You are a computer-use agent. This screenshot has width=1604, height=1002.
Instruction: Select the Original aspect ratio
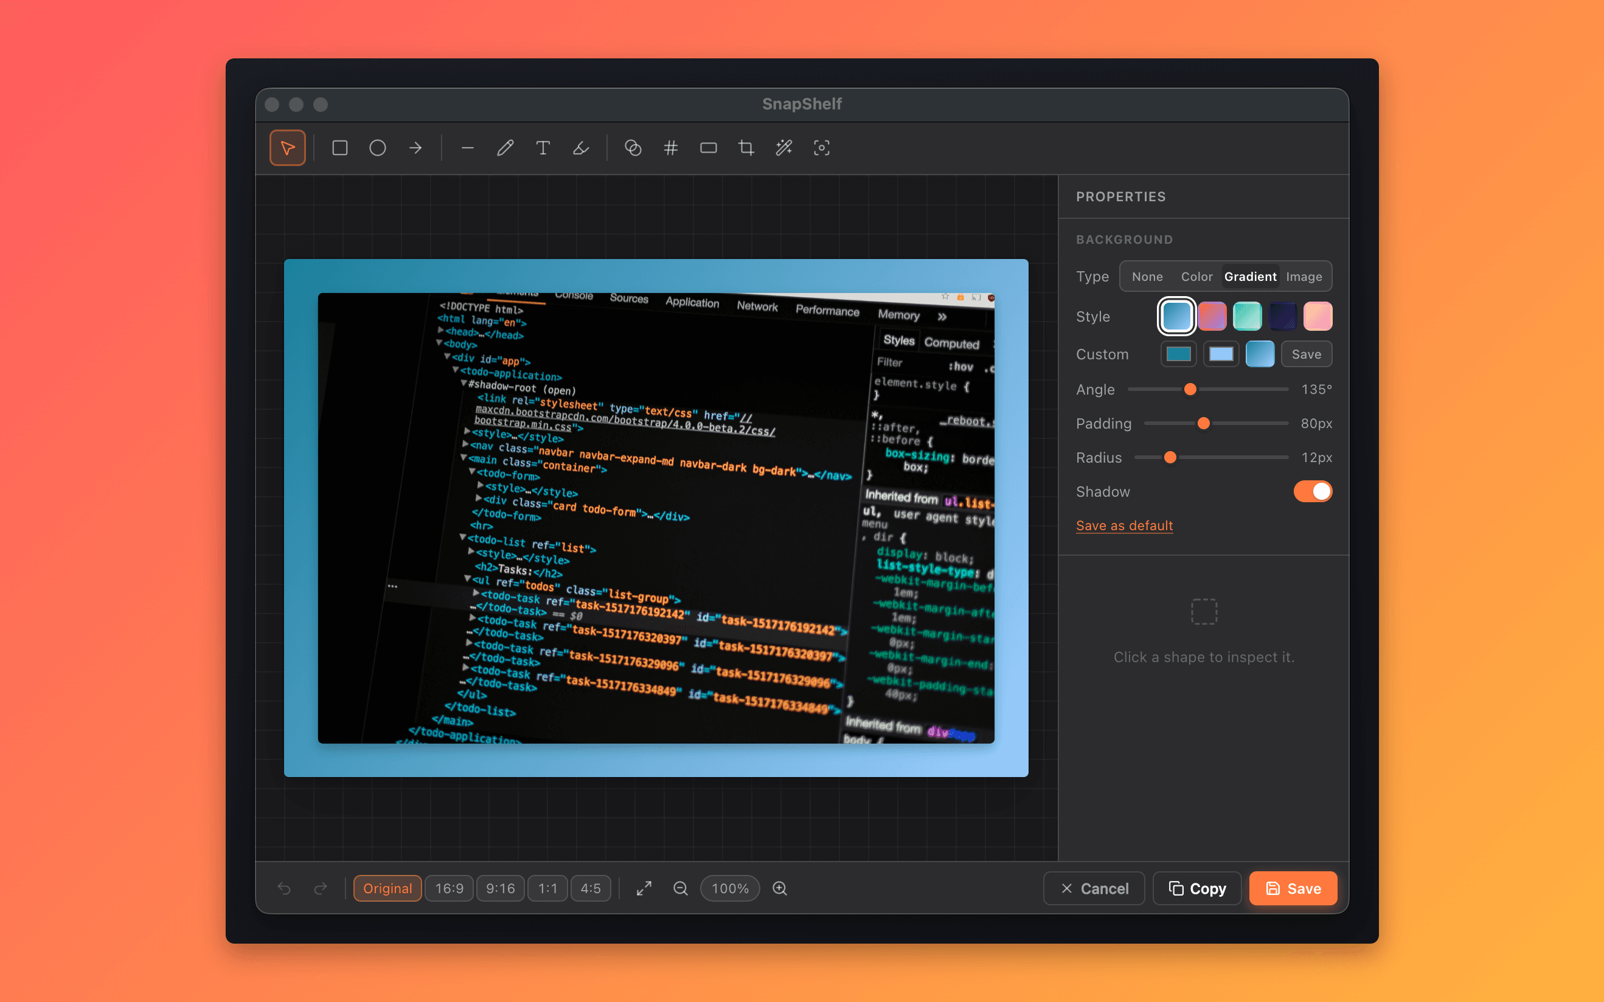click(387, 888)
